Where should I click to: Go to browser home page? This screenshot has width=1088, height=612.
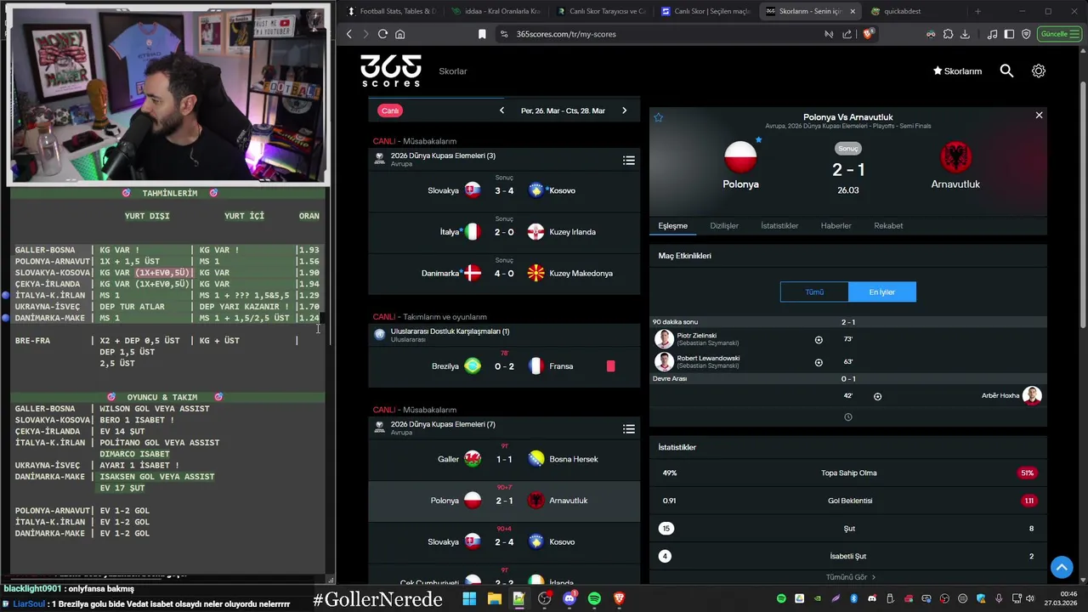pos(399,34)
